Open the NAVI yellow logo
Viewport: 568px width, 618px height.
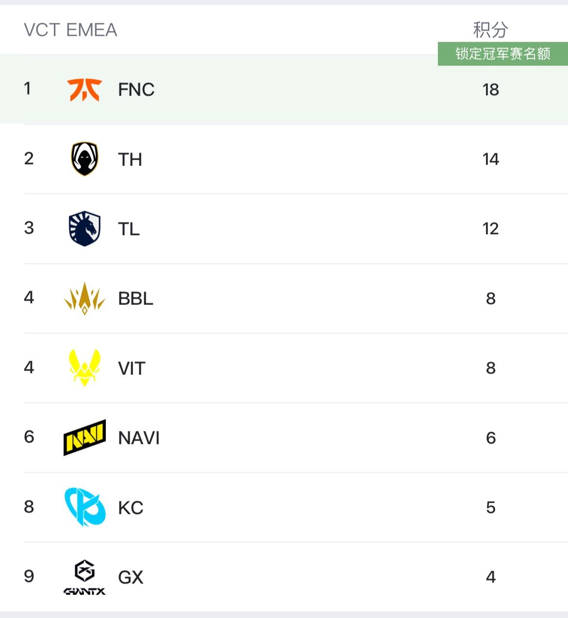coord(84,438)
